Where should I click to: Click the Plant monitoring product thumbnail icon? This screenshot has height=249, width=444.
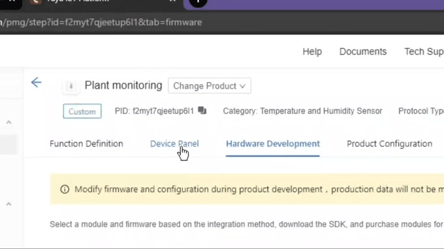click(71, 85)
